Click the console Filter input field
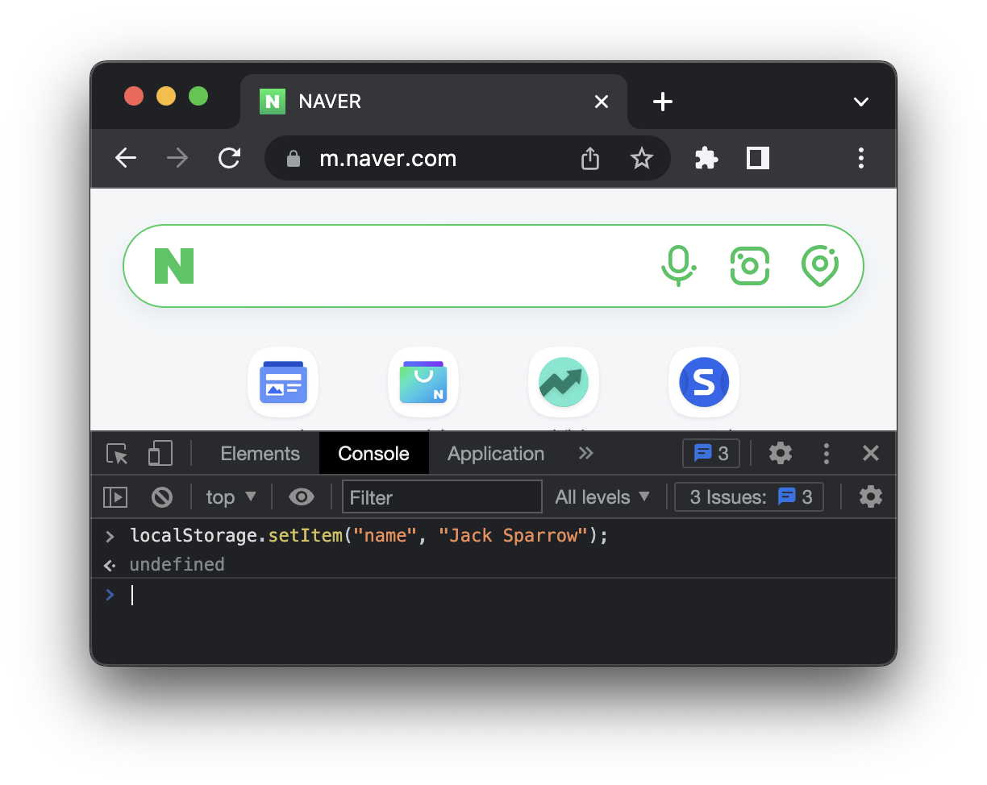Screen dimensions: 987x785 coord(442,497)
